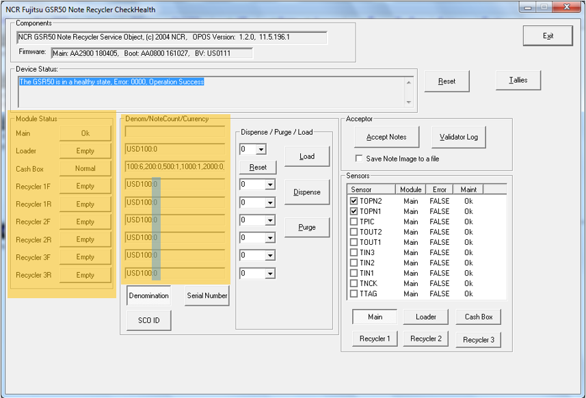Image resolution: width=586 pixels, height=398 pixels.
Task: Click the Firmware version field
Action: tap(152, 53)
